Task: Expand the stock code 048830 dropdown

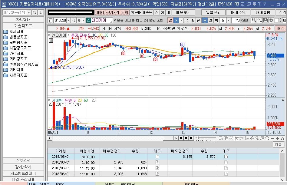Action: click(68, 20)
